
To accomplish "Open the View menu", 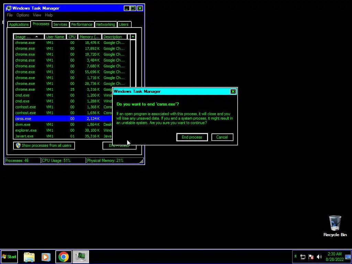I will pyautogui.click(x=37, y=15).
